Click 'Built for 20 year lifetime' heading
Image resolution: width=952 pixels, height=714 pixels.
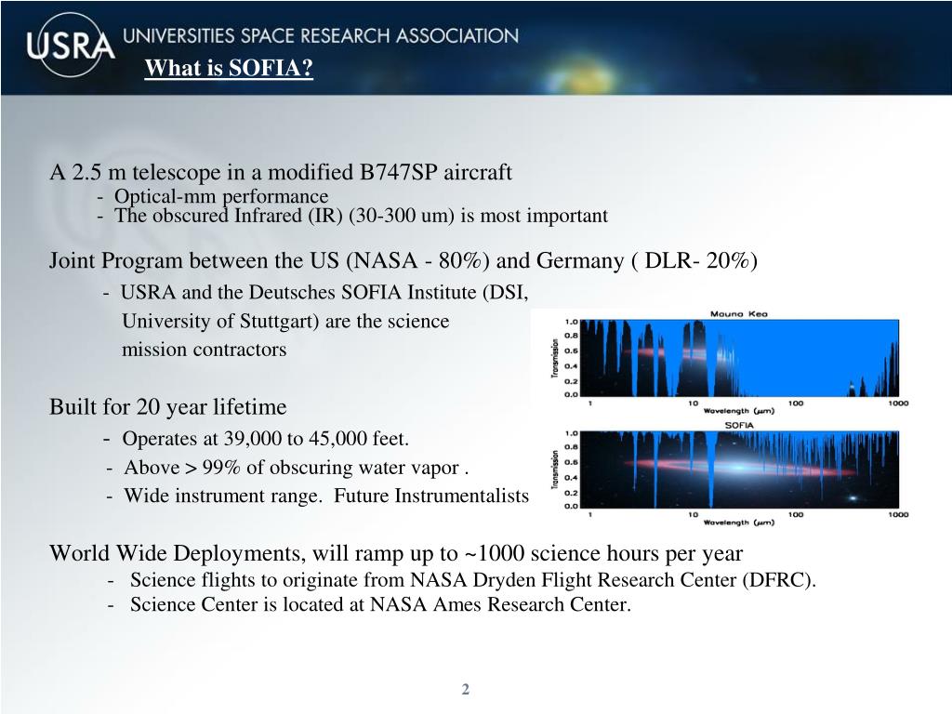[x=167, y=406]
